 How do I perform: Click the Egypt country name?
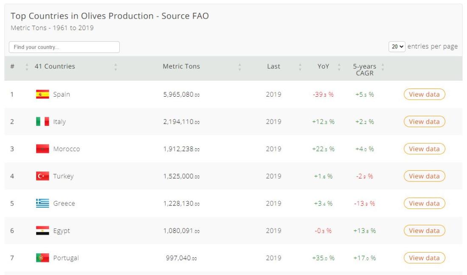point(62,231)
